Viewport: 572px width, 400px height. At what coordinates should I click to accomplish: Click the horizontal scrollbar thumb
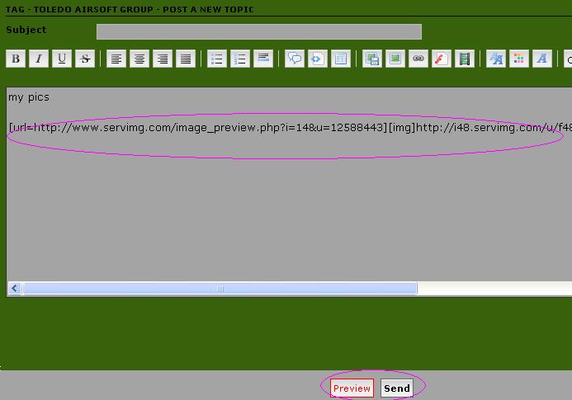point(220,289)
